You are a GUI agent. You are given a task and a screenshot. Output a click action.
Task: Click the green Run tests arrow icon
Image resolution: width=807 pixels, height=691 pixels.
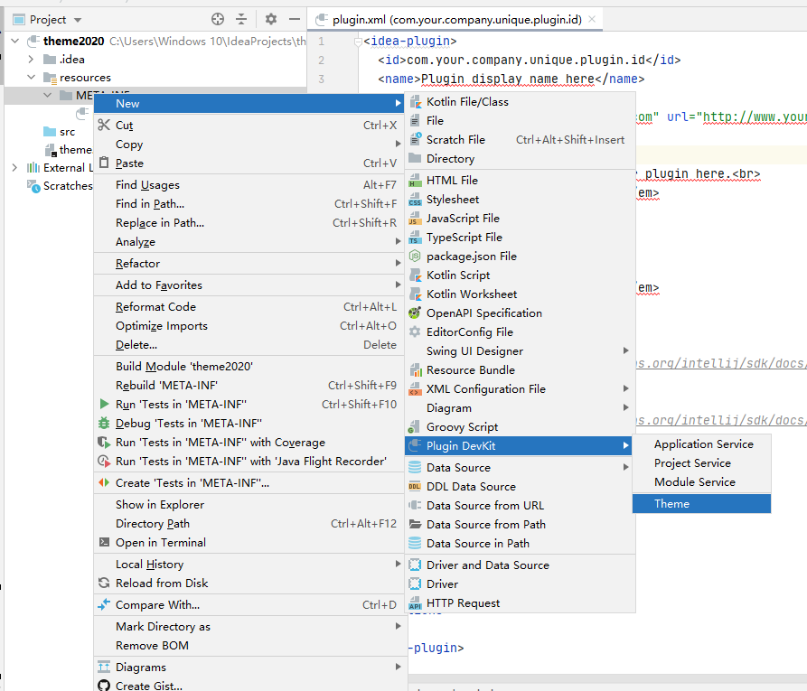tap(104, 404)
